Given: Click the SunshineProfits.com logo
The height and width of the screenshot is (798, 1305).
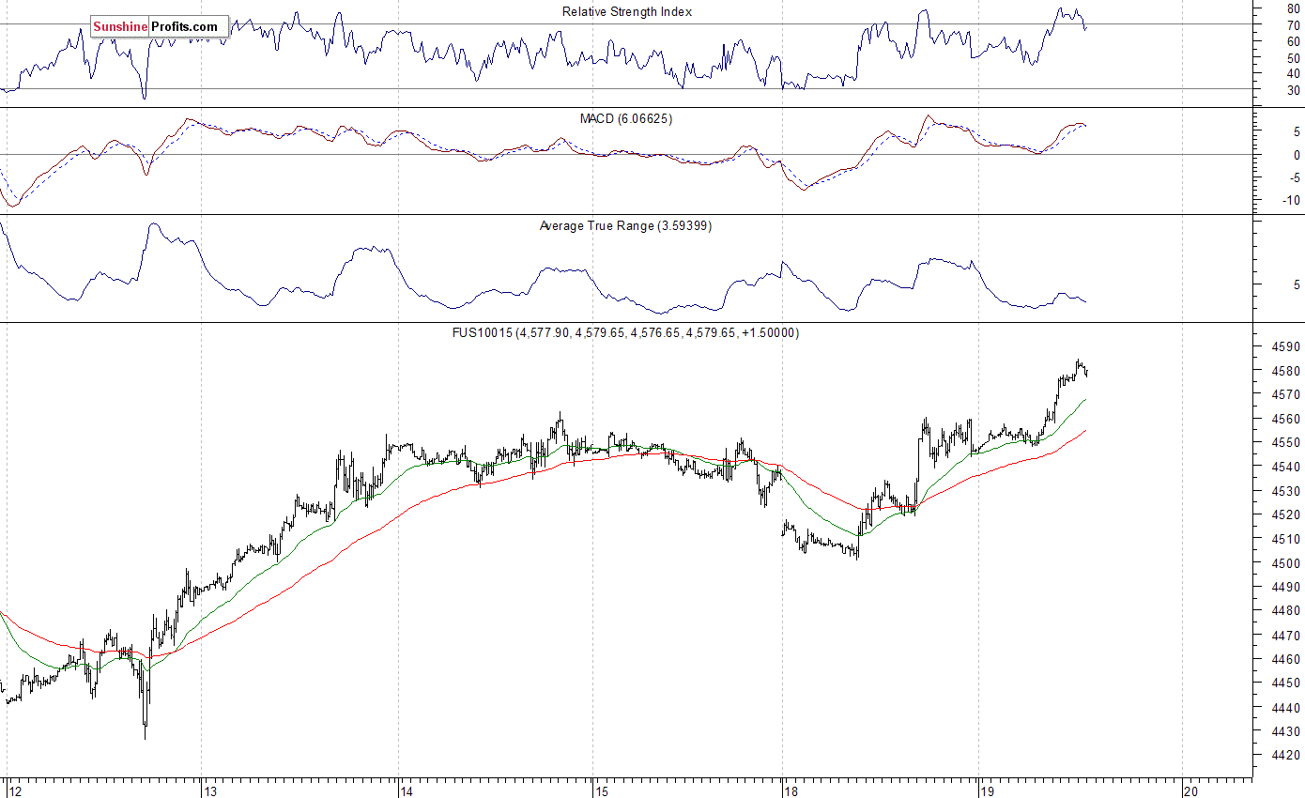Looking at the screenshot, I should [160, 27].
